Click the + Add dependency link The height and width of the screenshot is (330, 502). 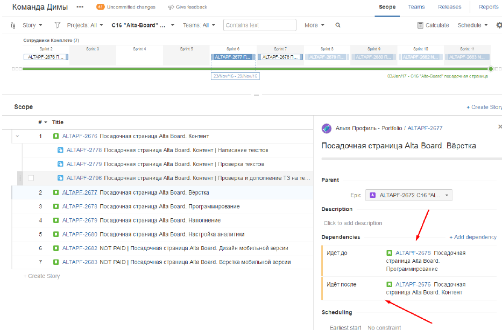(472, 237)
